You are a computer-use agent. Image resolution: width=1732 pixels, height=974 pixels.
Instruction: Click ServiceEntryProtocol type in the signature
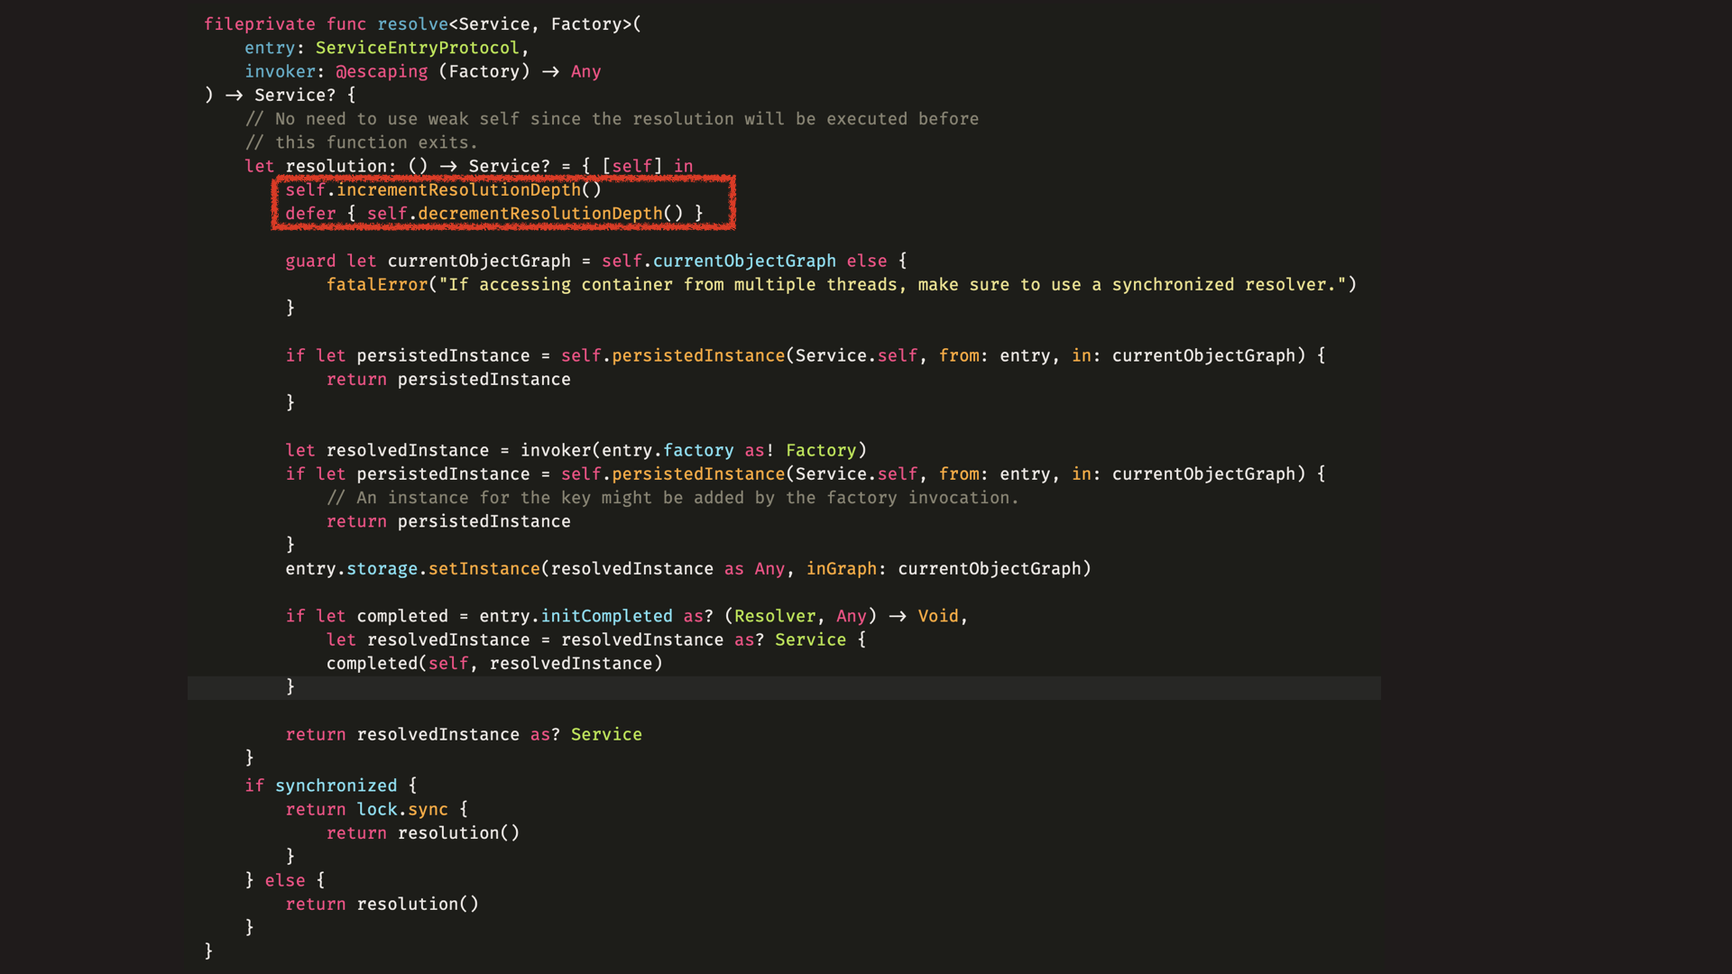click(x=417, y=48)
